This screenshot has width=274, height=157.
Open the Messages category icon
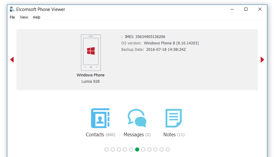click(x=137, y=118)
